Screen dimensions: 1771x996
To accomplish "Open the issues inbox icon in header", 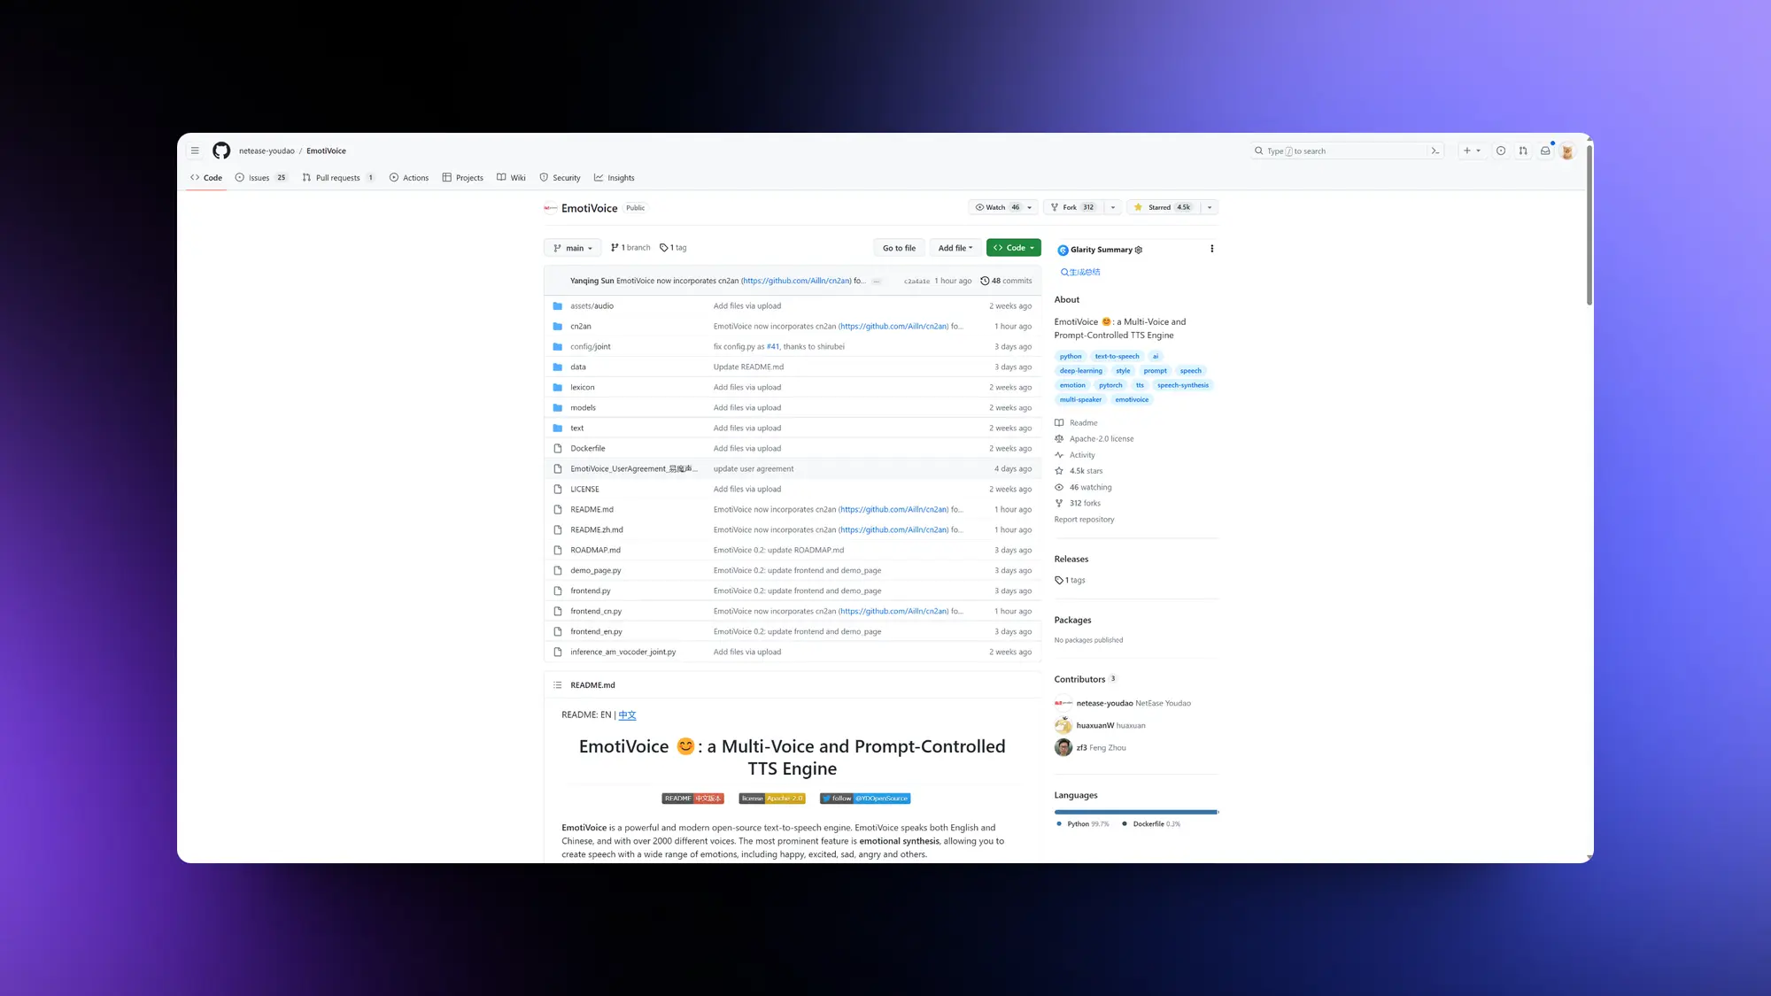I will [x=1501, y=151].
